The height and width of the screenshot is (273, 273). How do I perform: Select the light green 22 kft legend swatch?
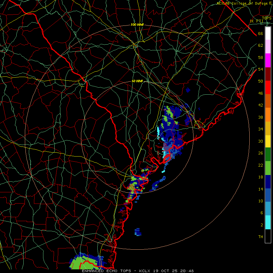pos(268,168)
